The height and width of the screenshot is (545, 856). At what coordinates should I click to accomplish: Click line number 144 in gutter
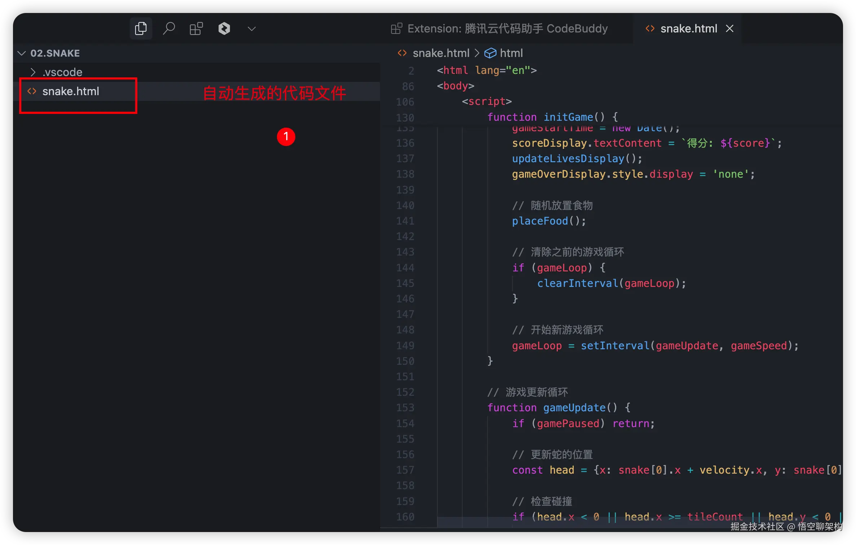pos(405,268)
